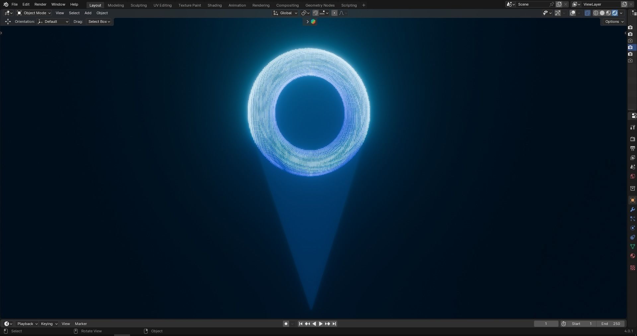This screenshot has height=336, width=637.
Task: Toggle render visibility on the topmost camera icon
Action: pyautogui.click(x=630, y=28)
